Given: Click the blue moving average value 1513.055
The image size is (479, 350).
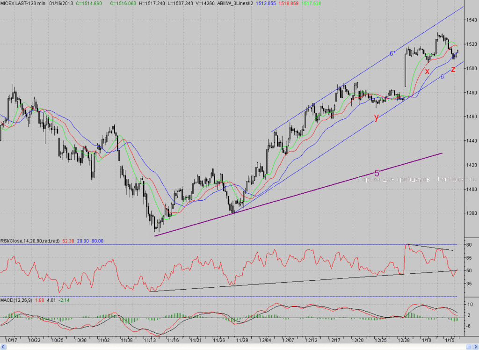Looking at the screenshot, I should [x=266, y=3].
